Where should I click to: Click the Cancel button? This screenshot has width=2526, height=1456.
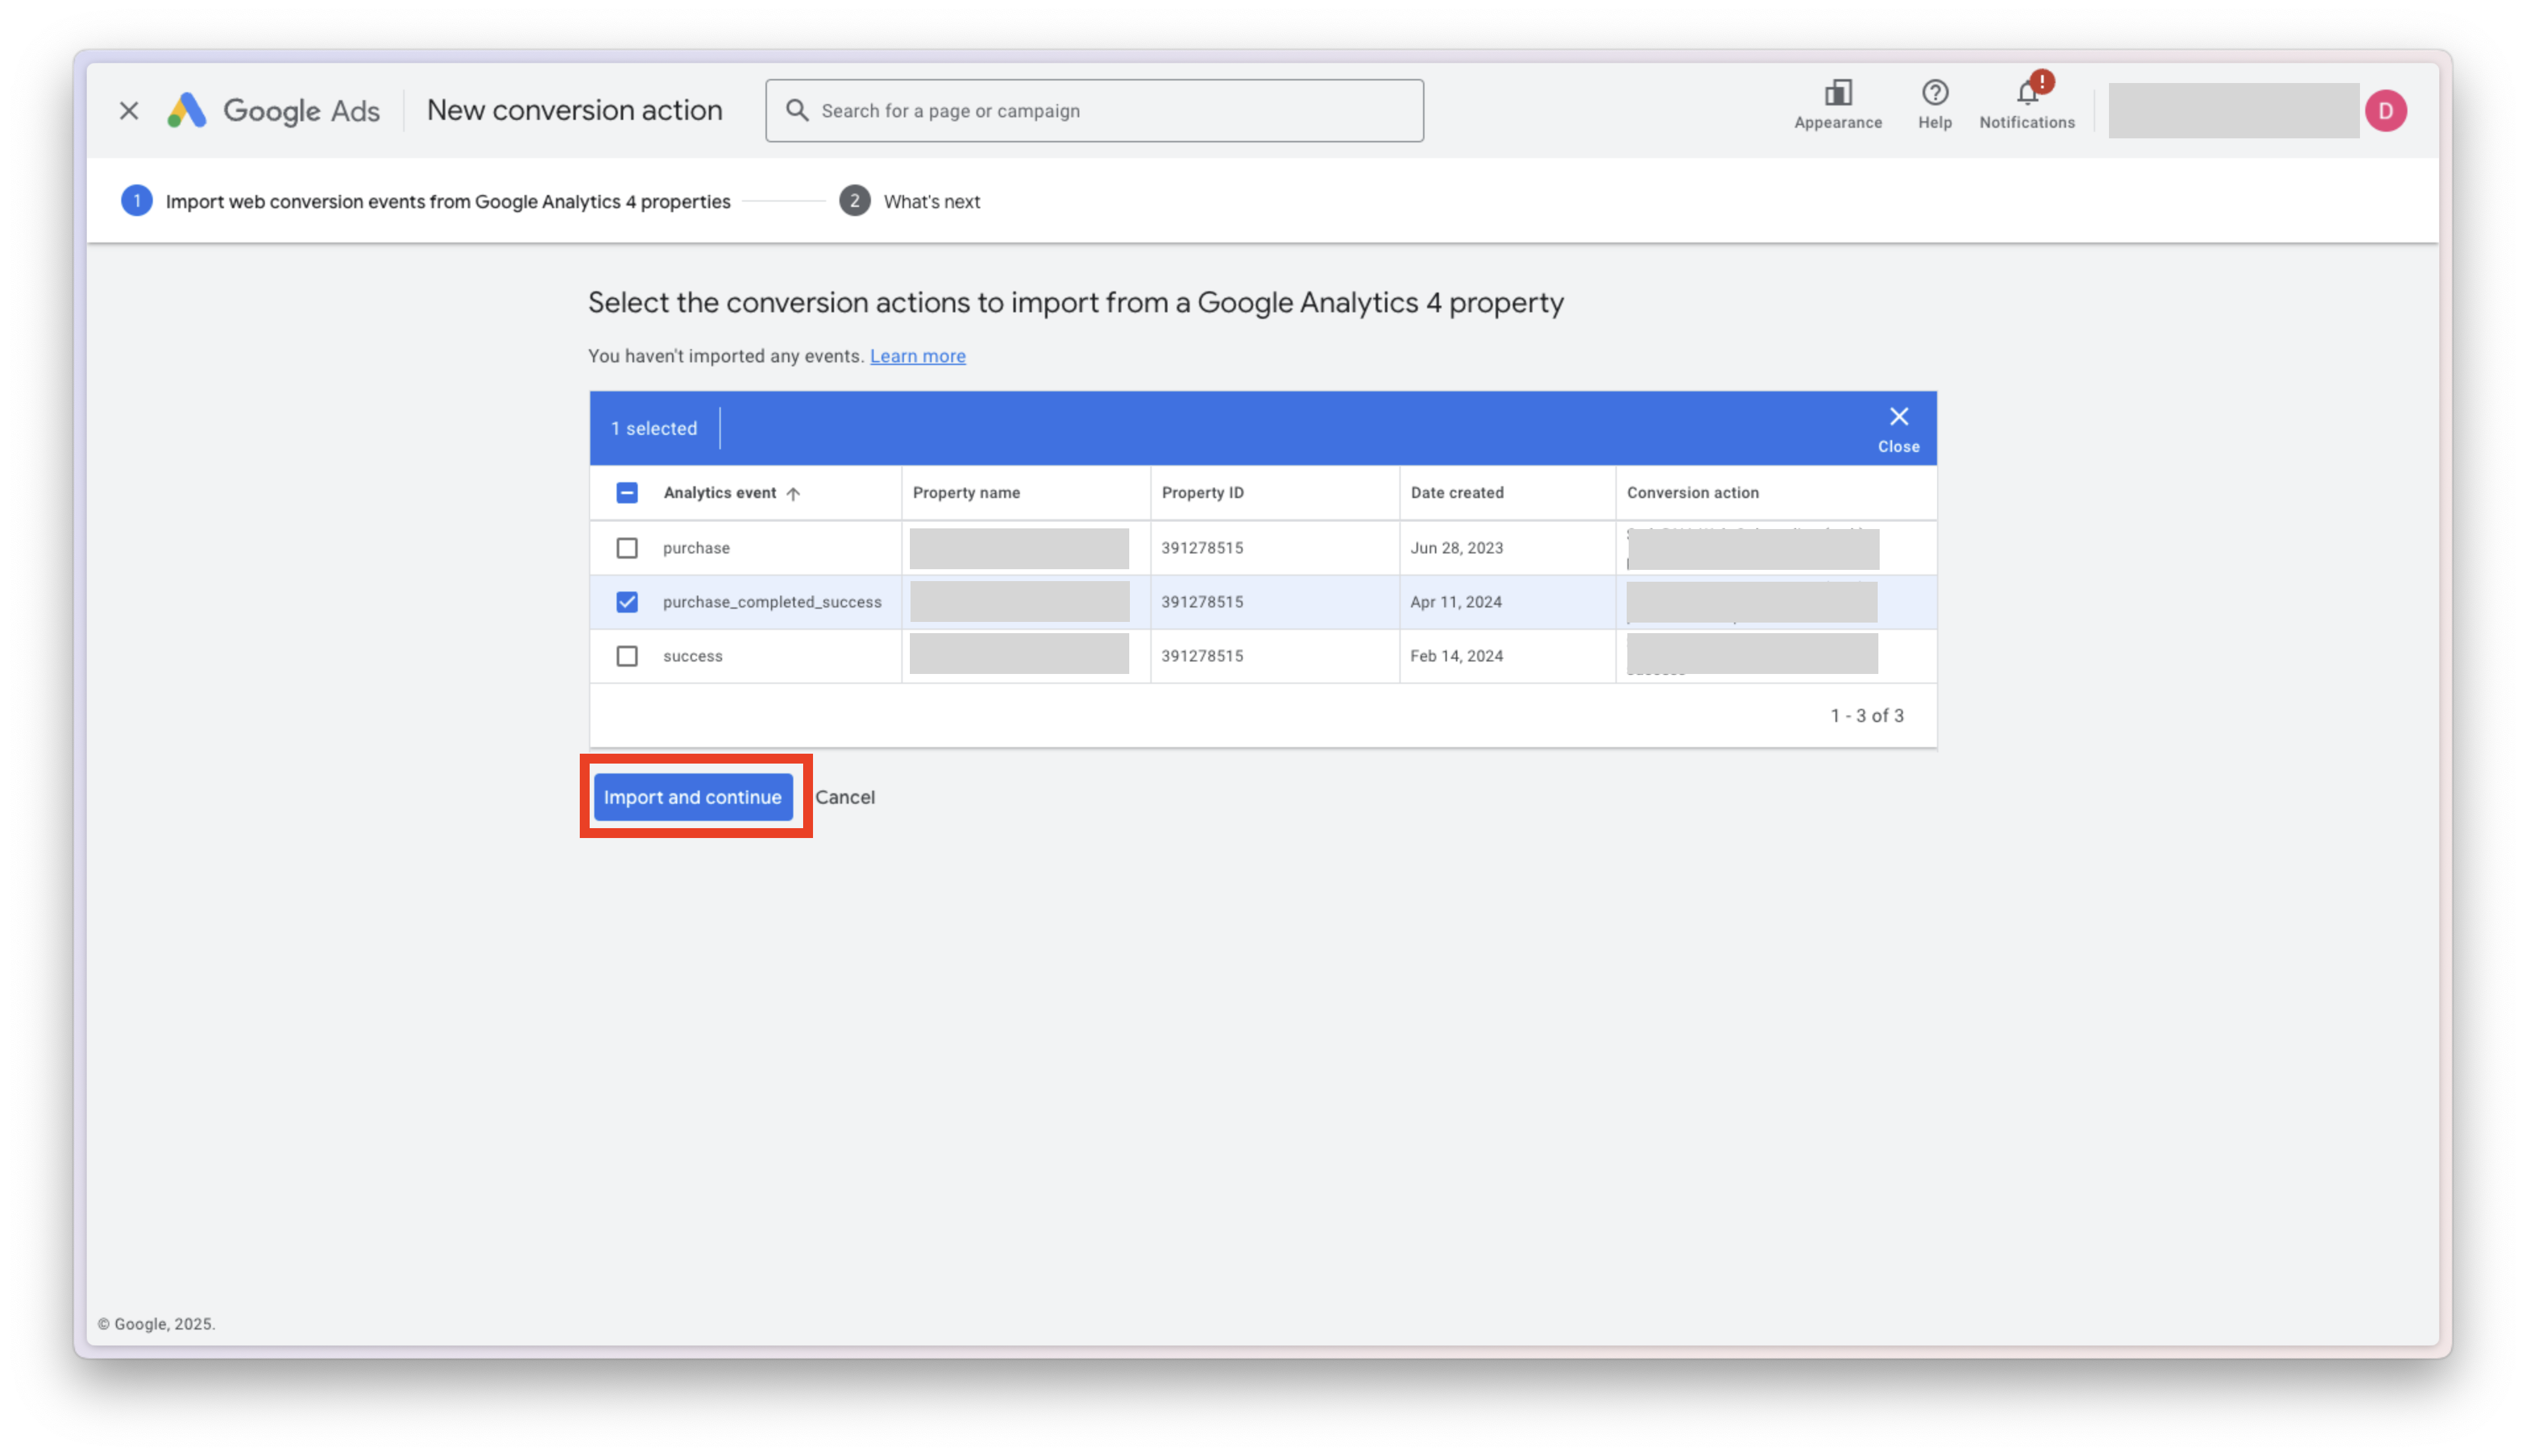pos(844,797)
